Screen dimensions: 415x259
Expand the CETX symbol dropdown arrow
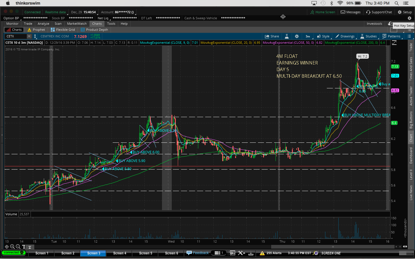29,36
